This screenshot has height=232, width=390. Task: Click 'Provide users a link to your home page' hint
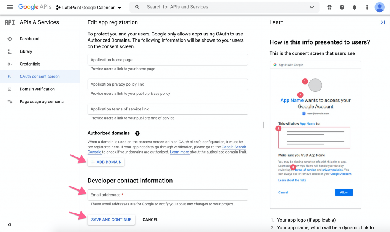(123, 69)
